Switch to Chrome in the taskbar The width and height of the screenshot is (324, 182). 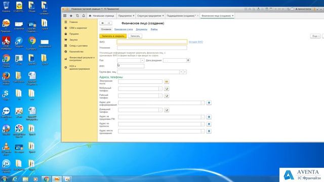(46, 179)
